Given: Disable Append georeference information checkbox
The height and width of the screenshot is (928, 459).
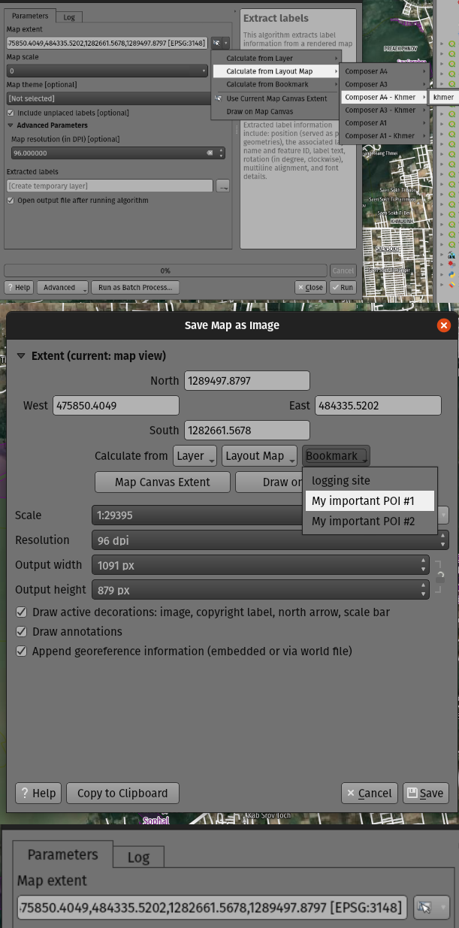Looking at the screenshot, I should [x=21, y=651].
